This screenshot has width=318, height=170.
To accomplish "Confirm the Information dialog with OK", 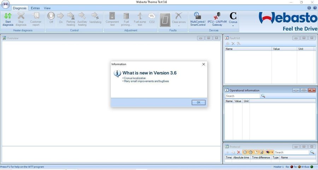I will pyautogui.click(x=199, y=102).
